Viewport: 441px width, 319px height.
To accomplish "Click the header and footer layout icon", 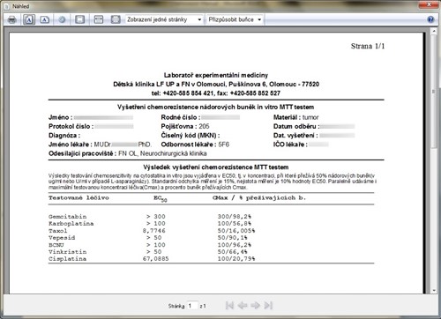I will coord(98,19).
